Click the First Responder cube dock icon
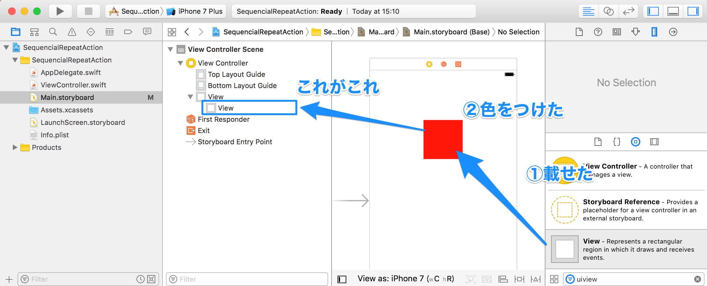The height and width of the screenshot is (286, 707). click(444, 64)
